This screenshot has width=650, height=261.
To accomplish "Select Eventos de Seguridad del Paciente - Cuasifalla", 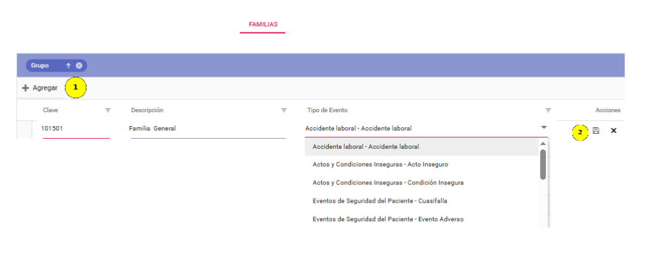I will [421, 201].
